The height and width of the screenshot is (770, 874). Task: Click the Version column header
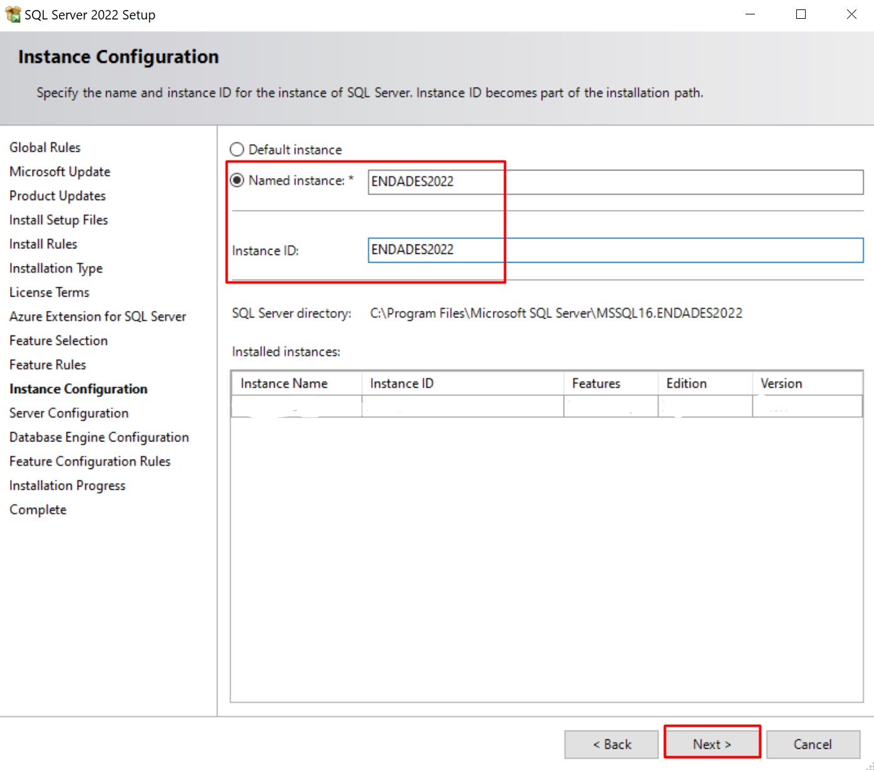click(x=808, y=384)
